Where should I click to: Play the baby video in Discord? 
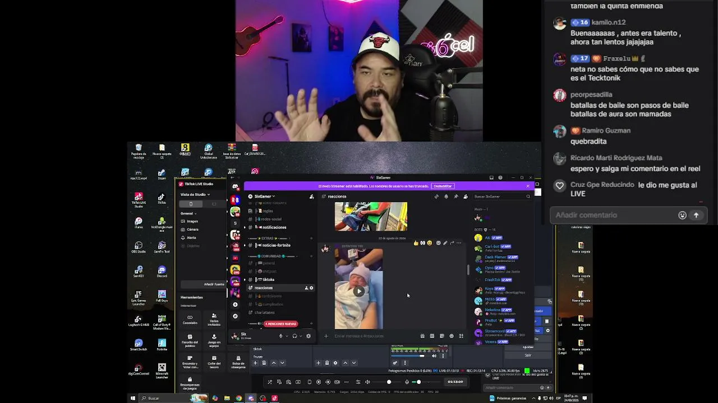(x=359, y=290)
